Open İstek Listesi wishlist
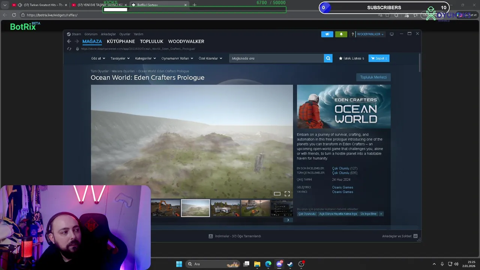480x270 pixels. pos(351,58)
